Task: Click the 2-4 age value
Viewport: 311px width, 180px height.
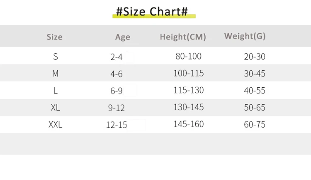Action: click(117, 57)
